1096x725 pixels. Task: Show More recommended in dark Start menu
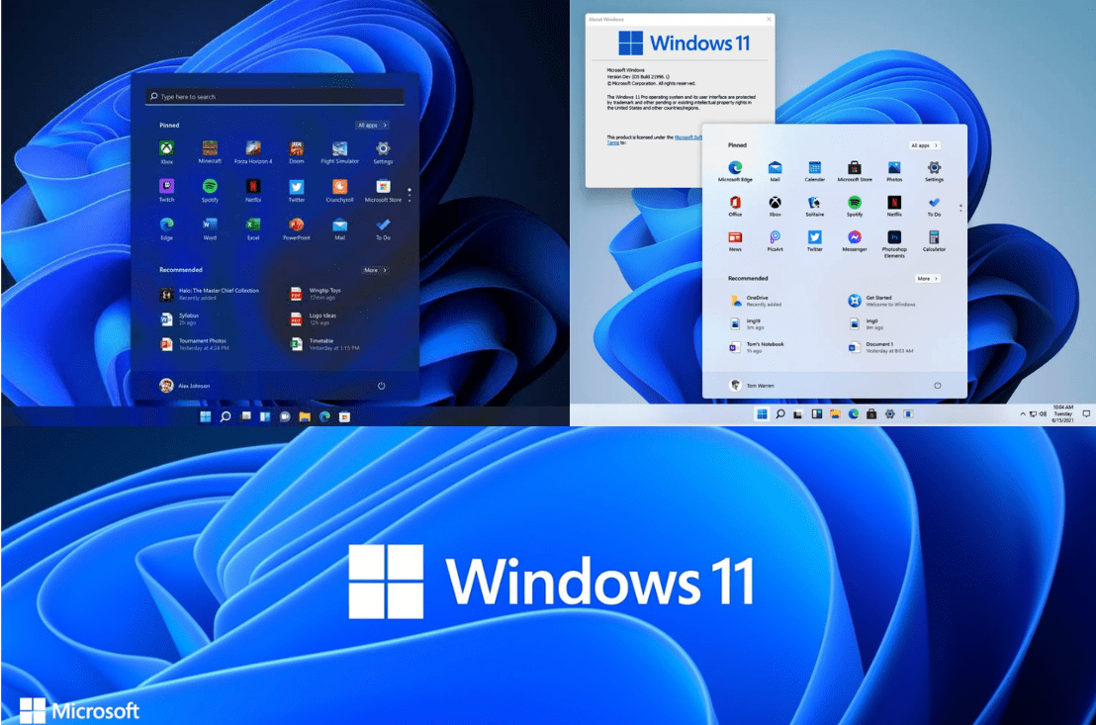click(x=375, y=270)
